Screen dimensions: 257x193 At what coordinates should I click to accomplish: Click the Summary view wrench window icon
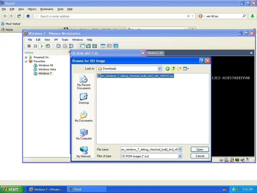click(103, 46)
